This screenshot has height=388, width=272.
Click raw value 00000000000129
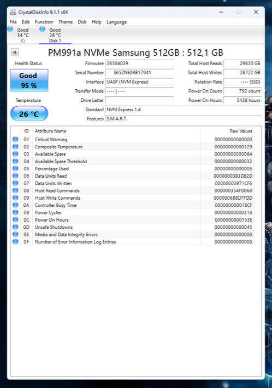pos(233,147)
